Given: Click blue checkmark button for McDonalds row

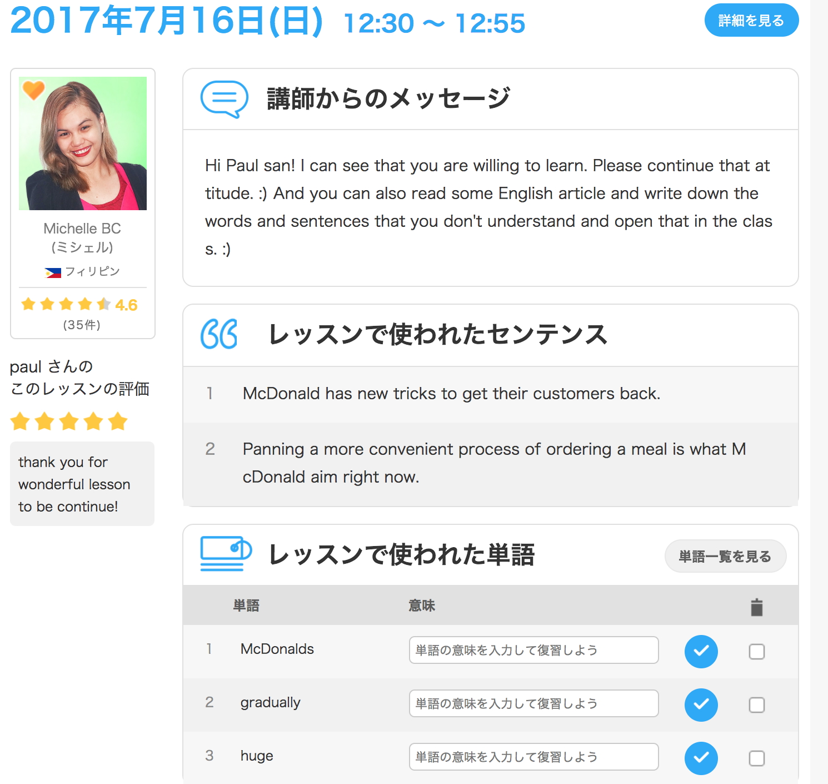Looking at the screenshot, I should point(701,651).
